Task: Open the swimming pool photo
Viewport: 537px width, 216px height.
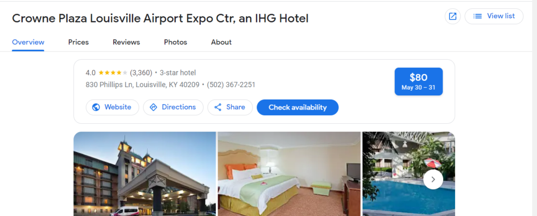Action: click(x=409, y=174)
